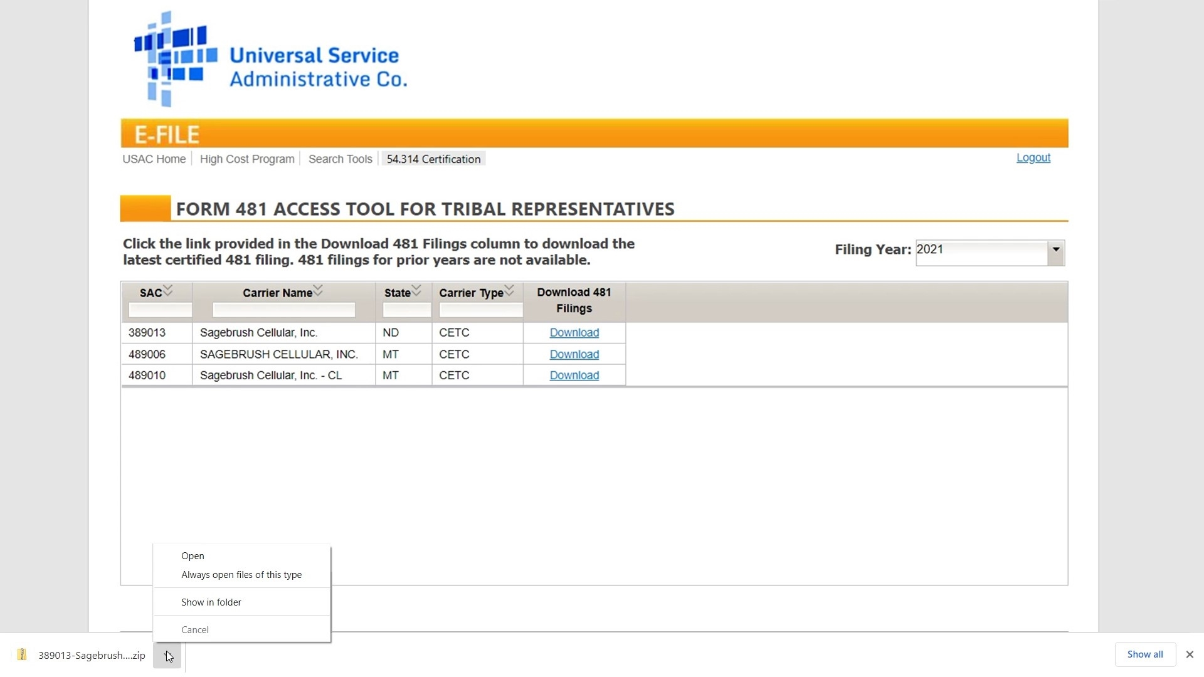
Task: Open the Search Tools menu
Action: (x=341, y=159)
